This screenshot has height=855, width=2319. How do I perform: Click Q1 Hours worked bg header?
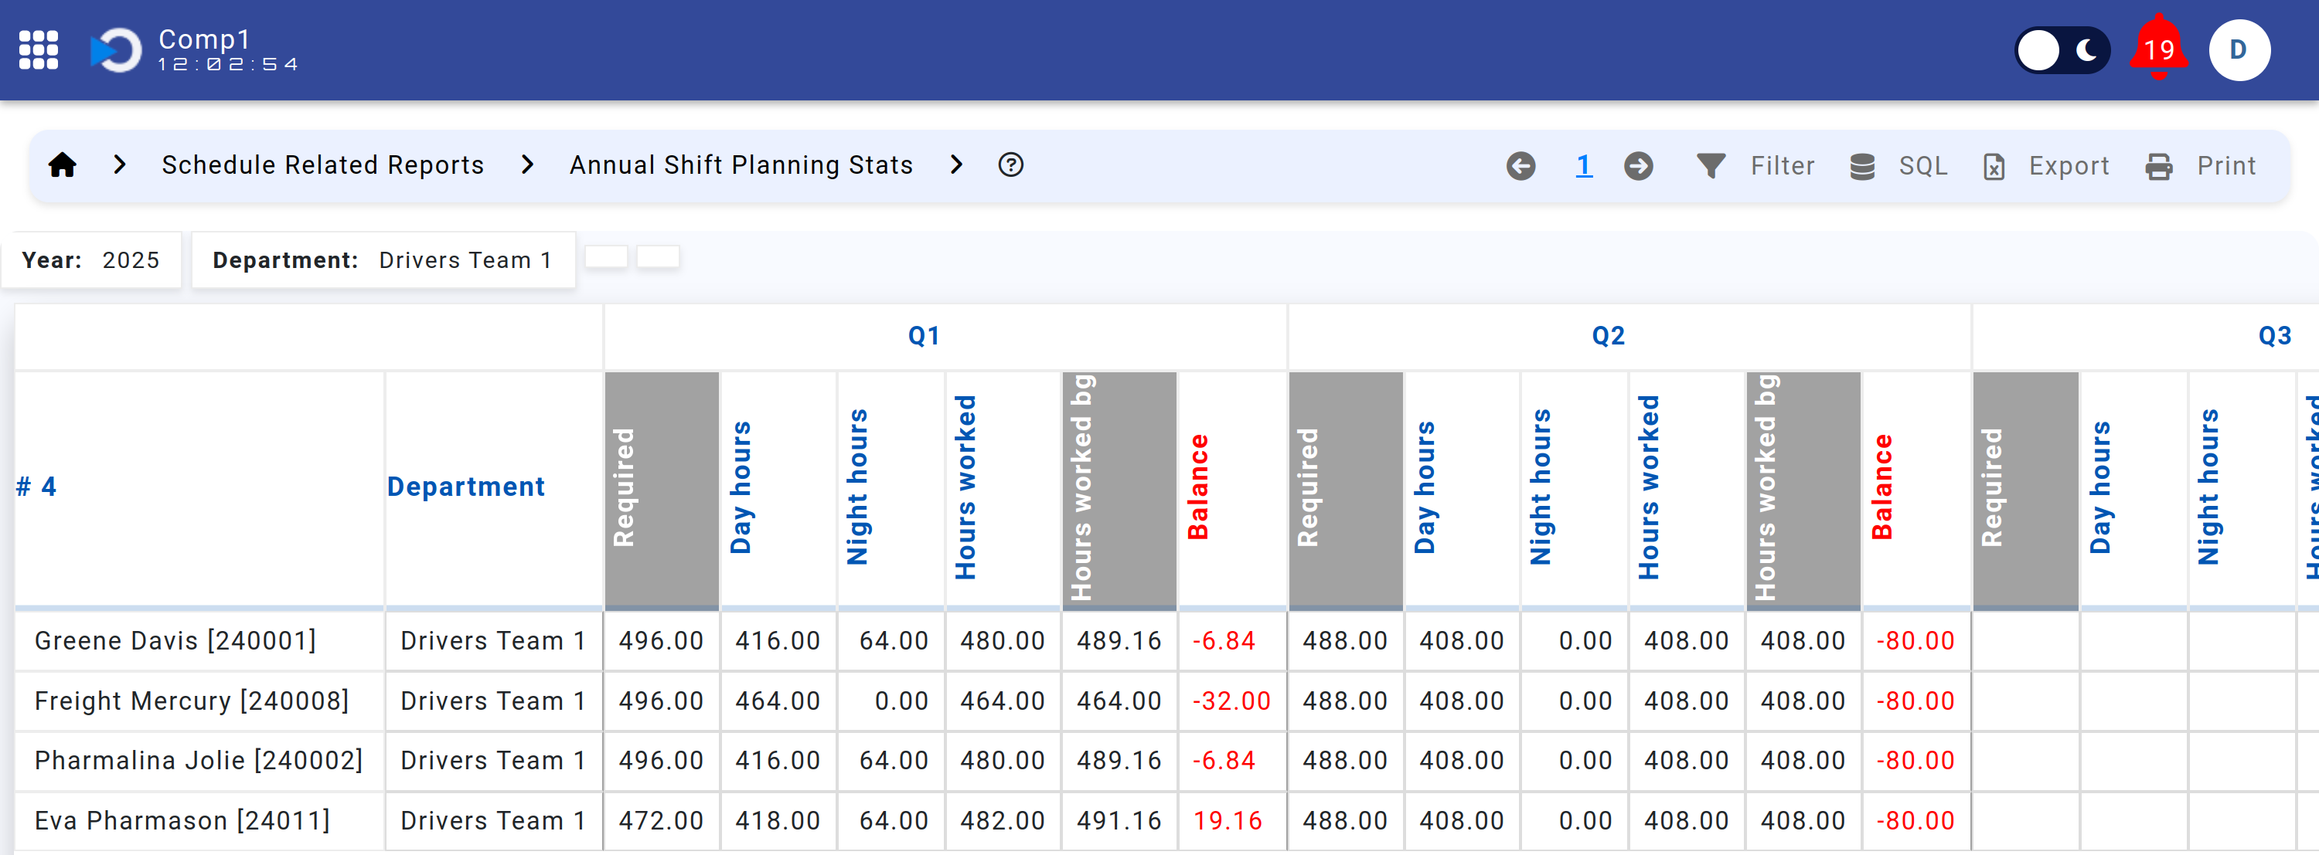1120,490
